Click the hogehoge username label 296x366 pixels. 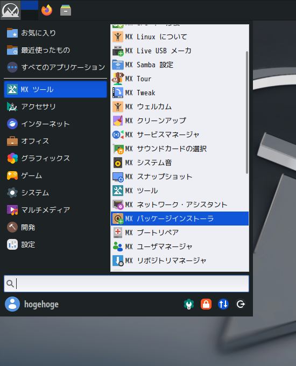click(x=41, y=305)
